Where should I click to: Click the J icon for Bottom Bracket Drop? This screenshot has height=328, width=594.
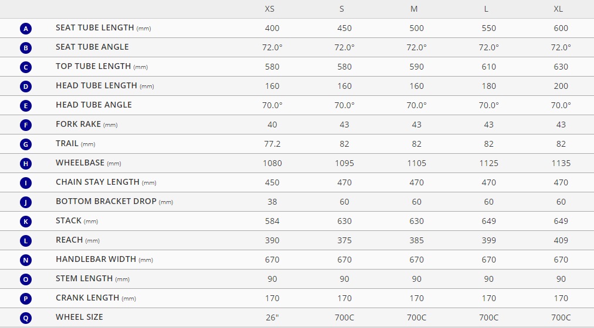pyautogui.click(x=26, y=202)
